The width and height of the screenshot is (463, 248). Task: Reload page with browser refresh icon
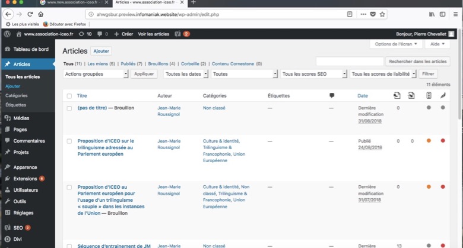point(30,14)
